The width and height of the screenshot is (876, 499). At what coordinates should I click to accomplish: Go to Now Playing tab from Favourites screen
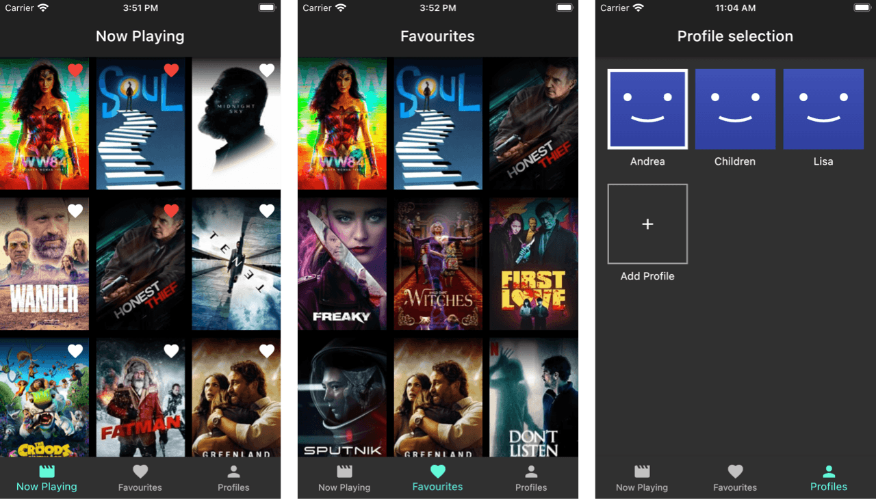(344, 478)
